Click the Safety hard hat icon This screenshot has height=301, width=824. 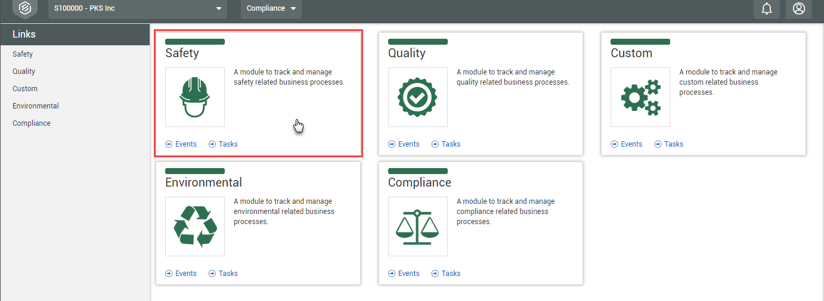tap(195, 97)
